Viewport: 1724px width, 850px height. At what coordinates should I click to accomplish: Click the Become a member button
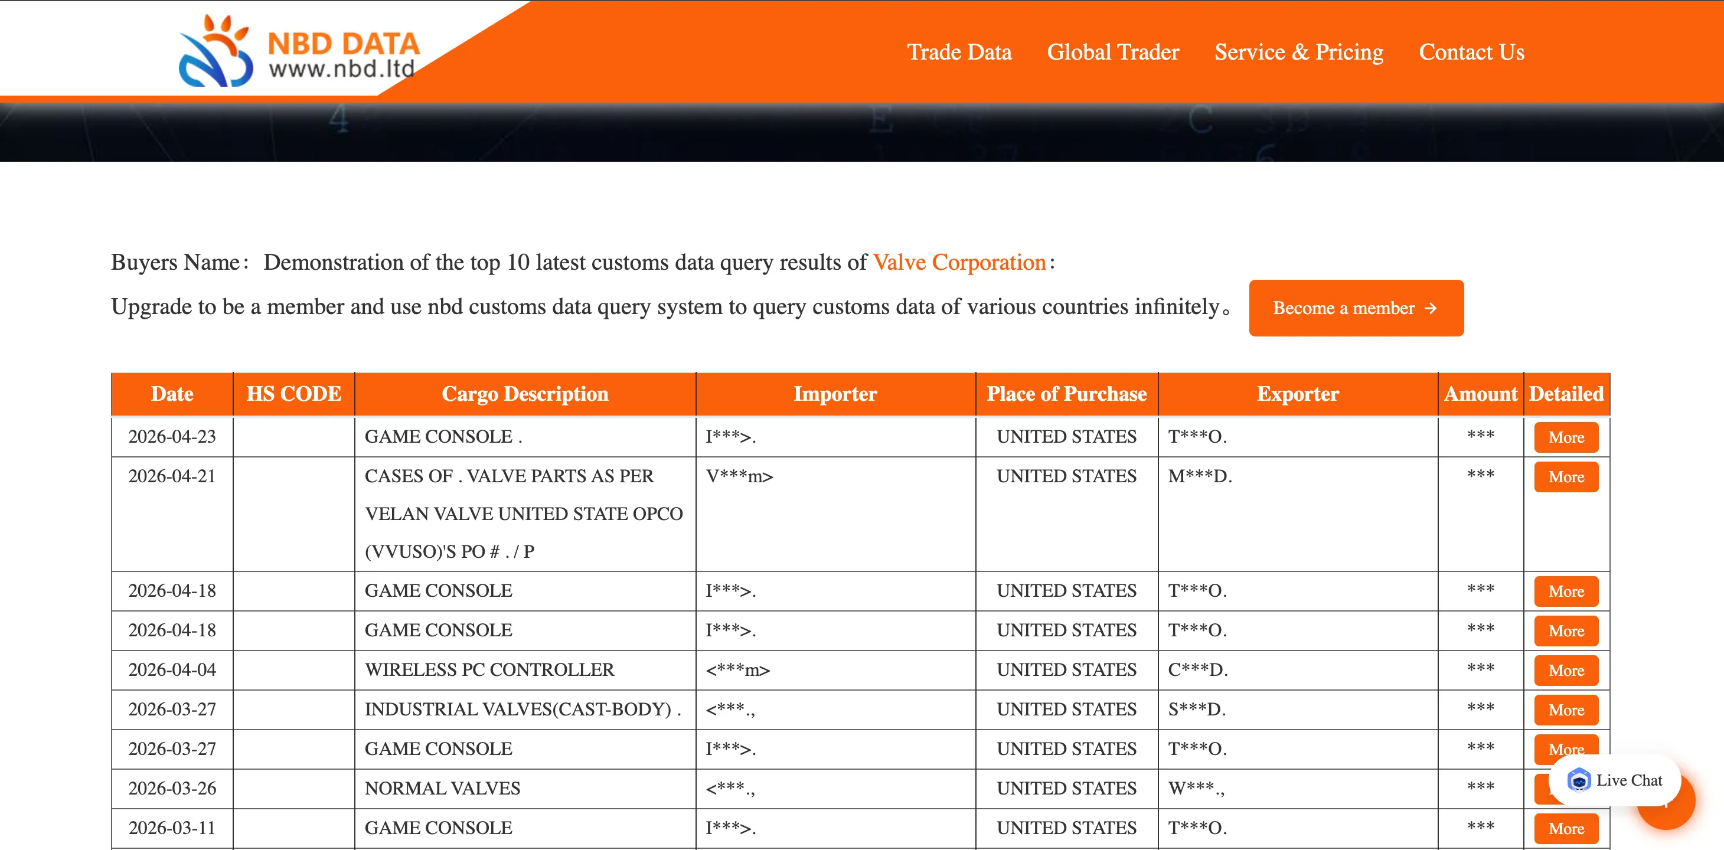click(1356, 308)
